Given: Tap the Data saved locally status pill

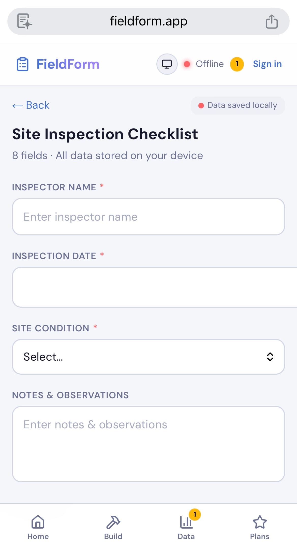Looking at the screenshot, I should coord(237,105).
